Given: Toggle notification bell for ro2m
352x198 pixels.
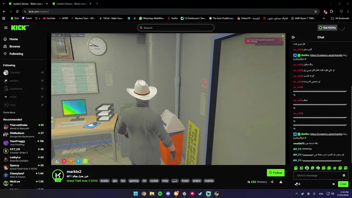Looking at the screenshot, I should tap(42, 97).
